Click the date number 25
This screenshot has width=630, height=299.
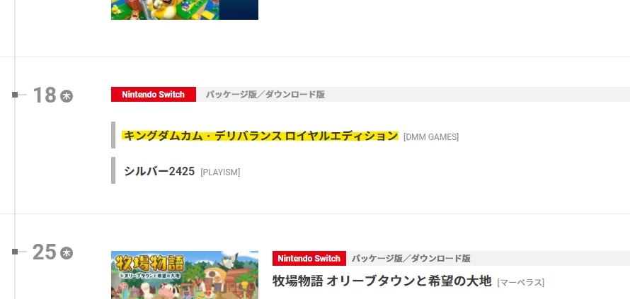[44, 252]
